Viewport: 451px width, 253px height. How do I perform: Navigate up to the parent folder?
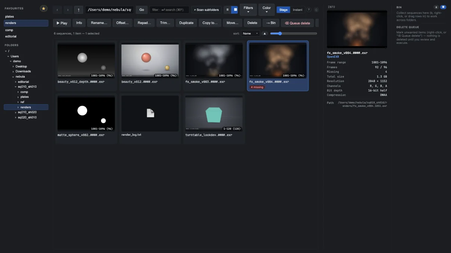tap(79, 10)
